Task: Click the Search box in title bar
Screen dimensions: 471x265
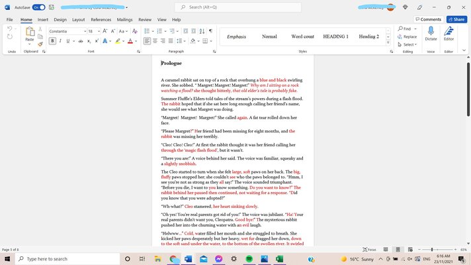Action: [x=237, y=7]
